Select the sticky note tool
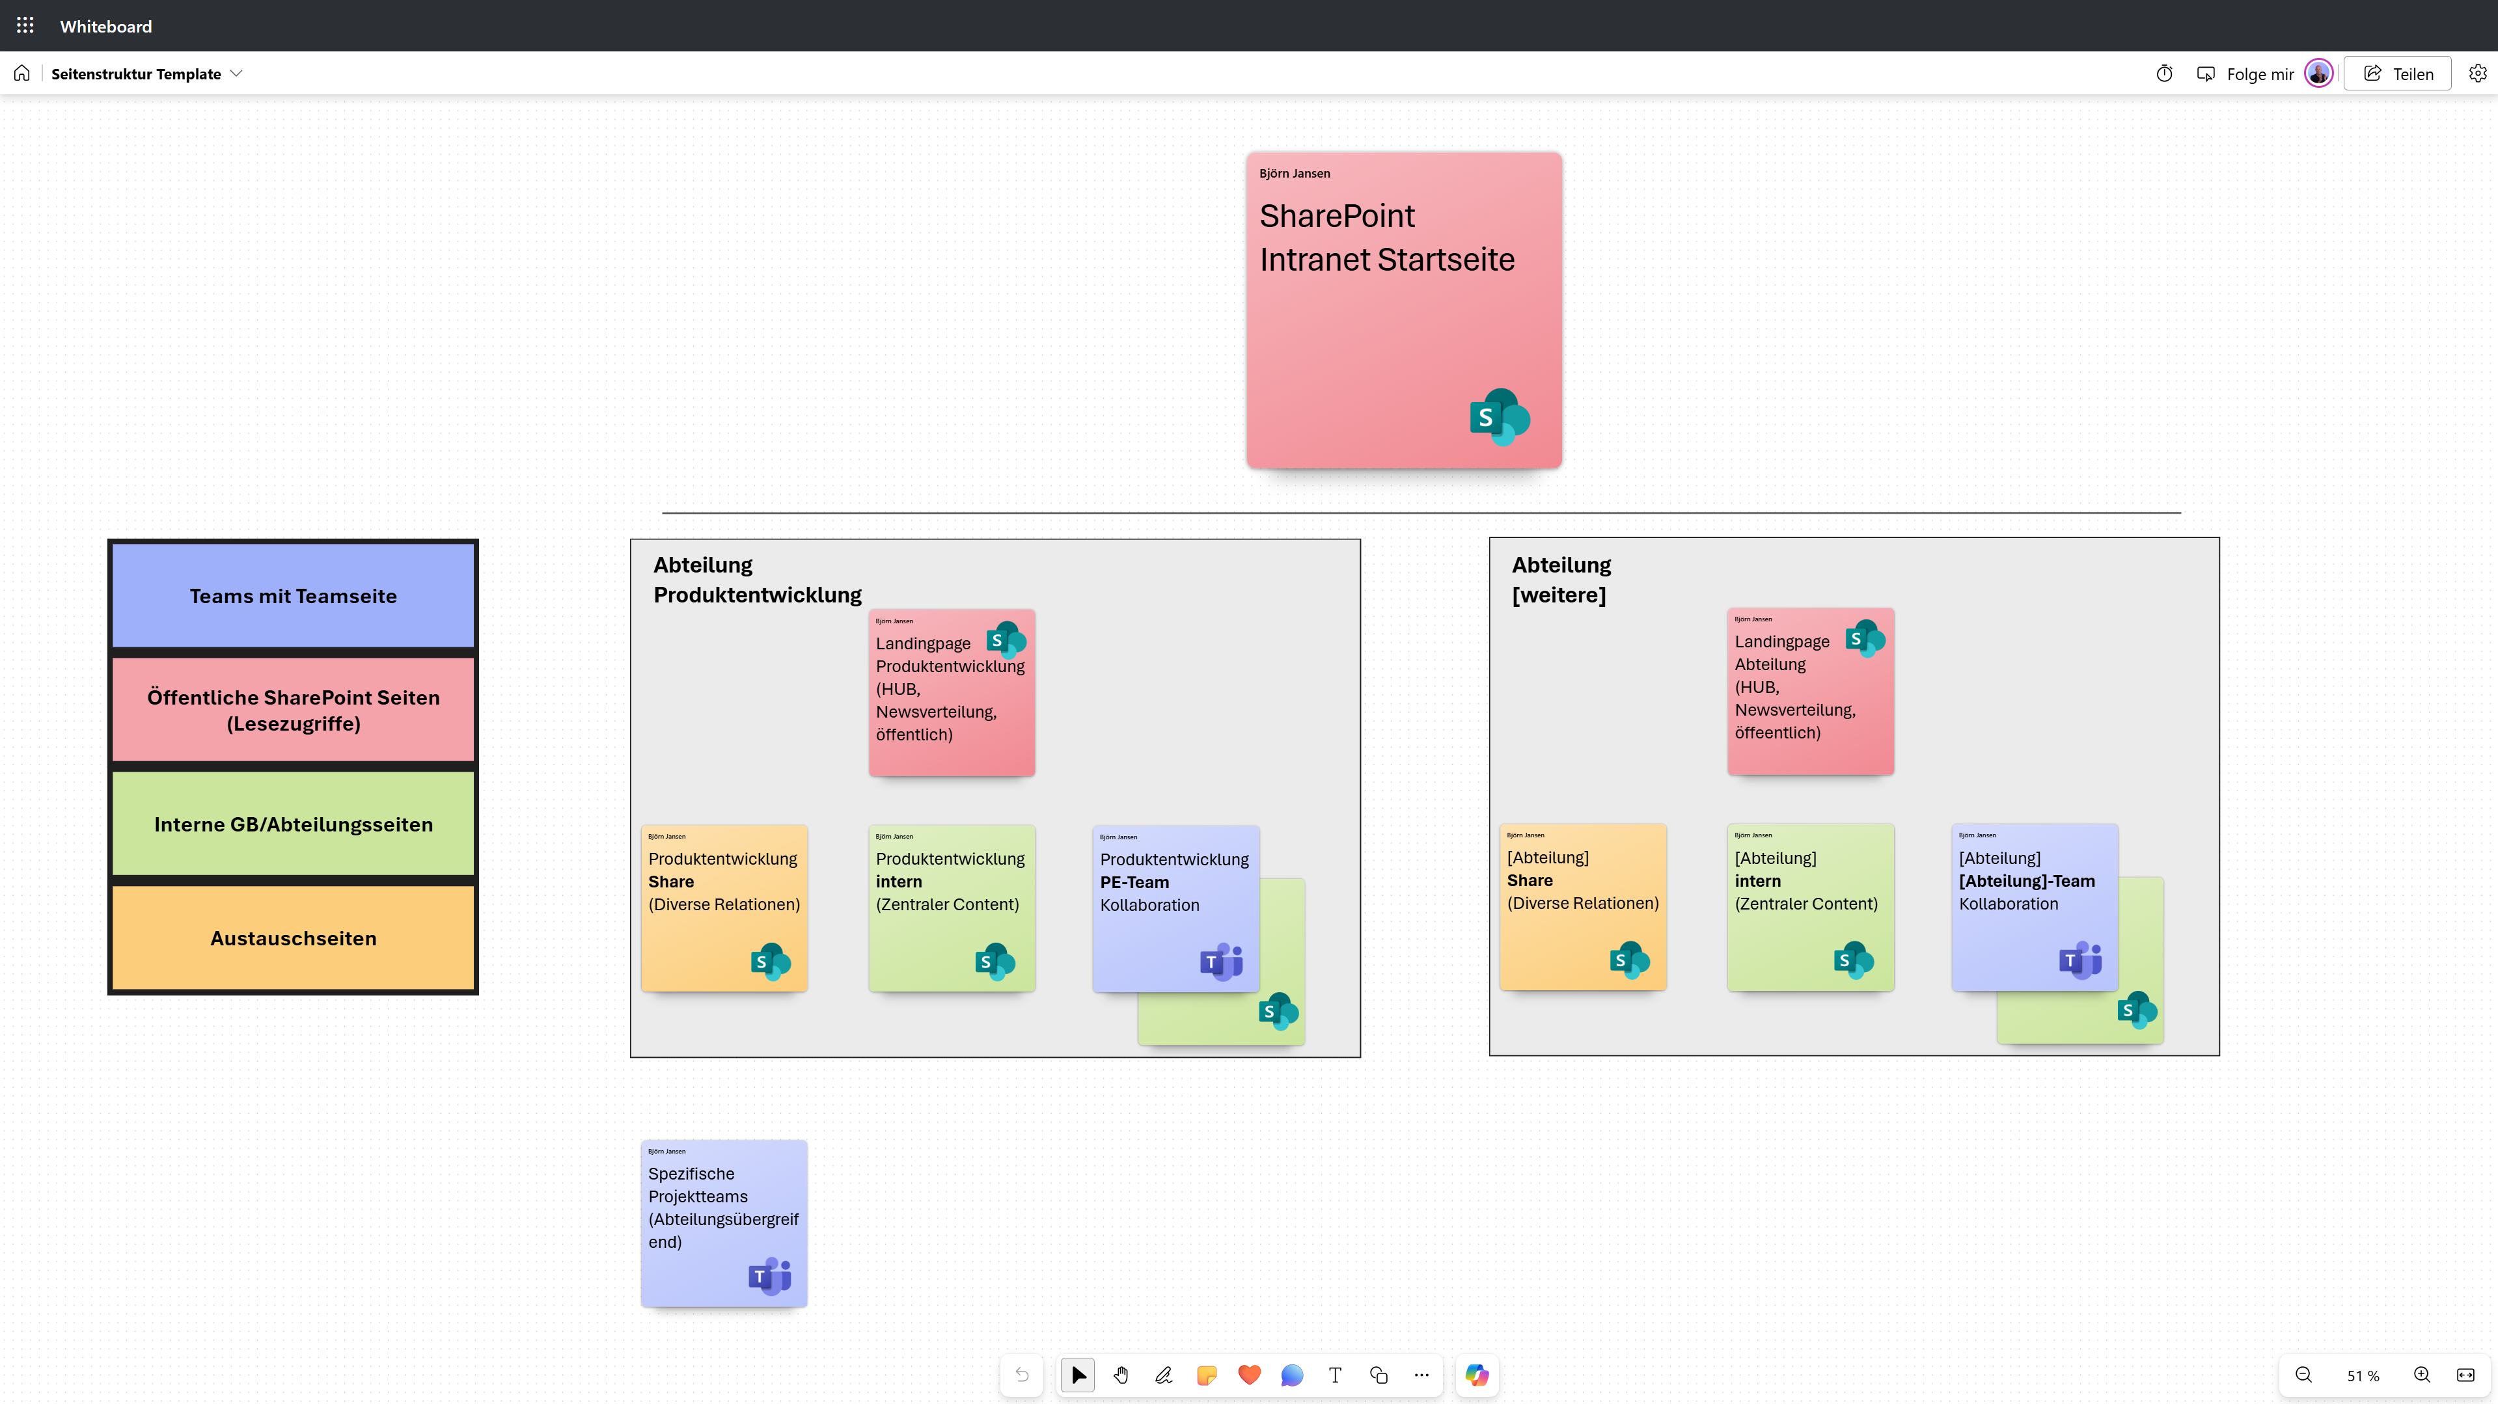This screenshot has height=1404, width=2498. [1205, 1375]
